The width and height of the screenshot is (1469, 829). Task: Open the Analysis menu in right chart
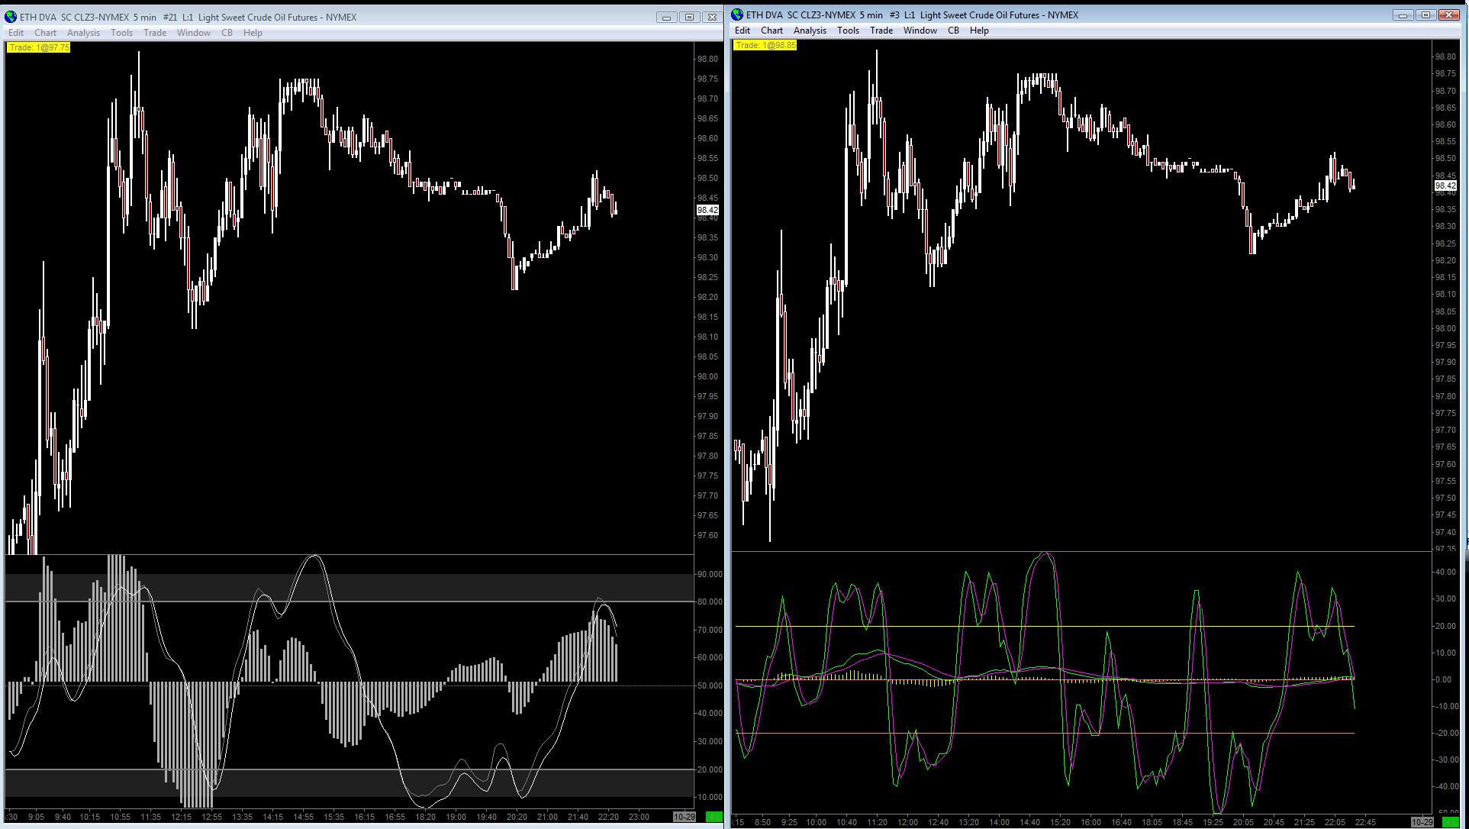click(809, 31)
